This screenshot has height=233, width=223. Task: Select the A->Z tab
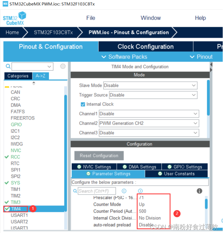[41, 76]
